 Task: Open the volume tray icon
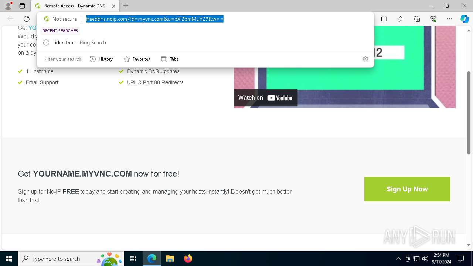click(x=425, y=259)
